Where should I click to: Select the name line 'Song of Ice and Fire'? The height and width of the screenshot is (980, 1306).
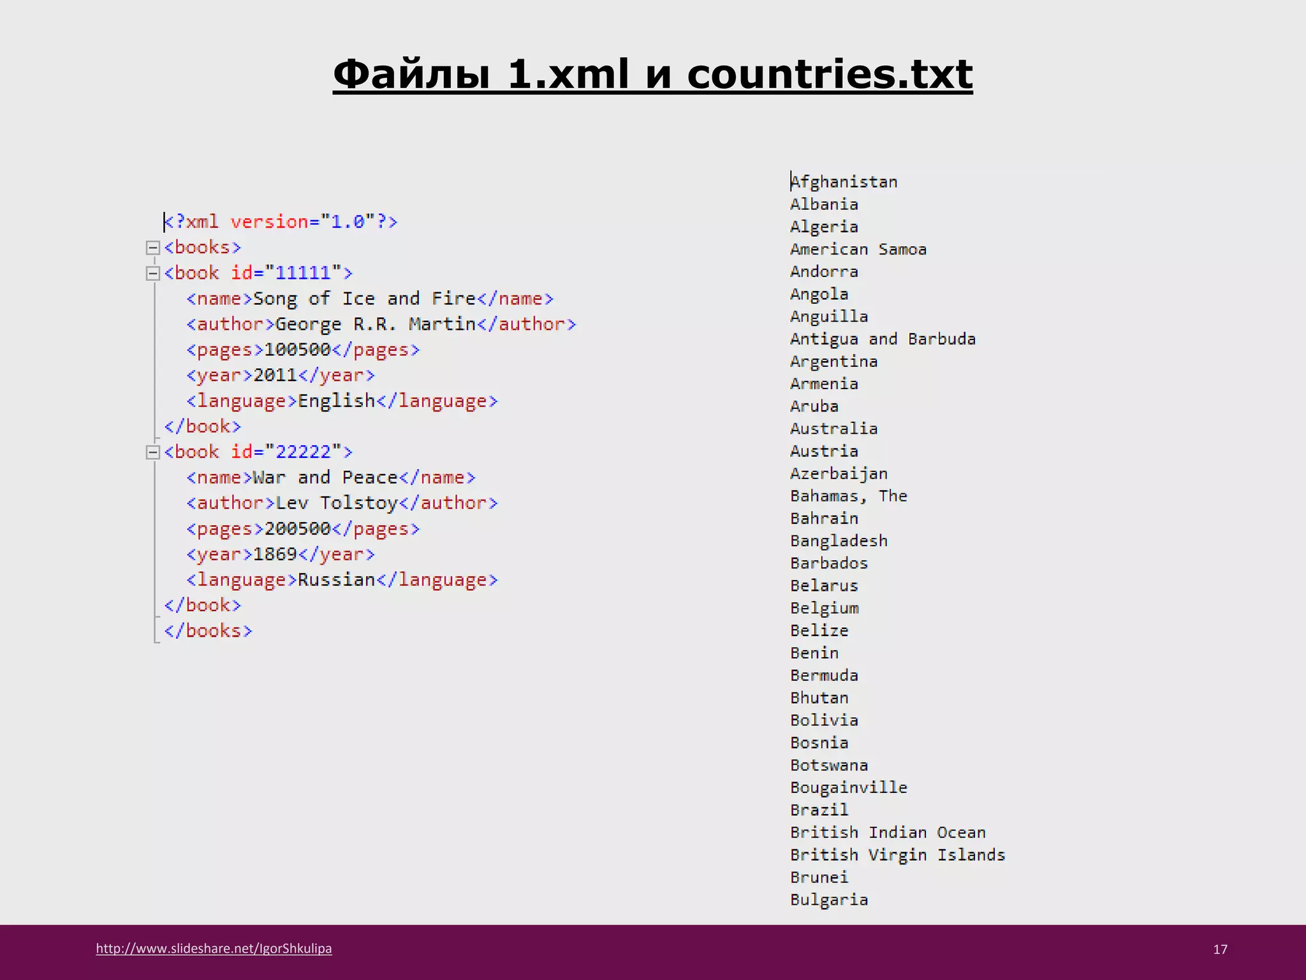pos(370,299)
